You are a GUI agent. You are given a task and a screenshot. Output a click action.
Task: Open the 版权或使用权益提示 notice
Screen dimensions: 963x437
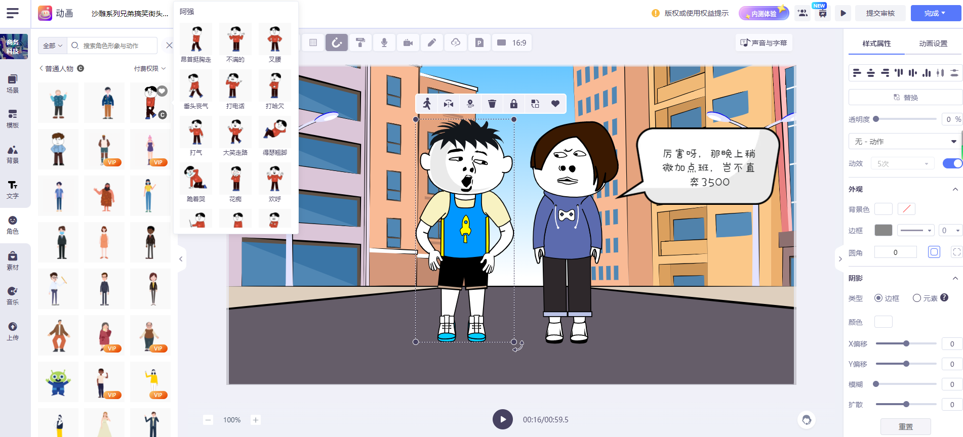[691, 13]
